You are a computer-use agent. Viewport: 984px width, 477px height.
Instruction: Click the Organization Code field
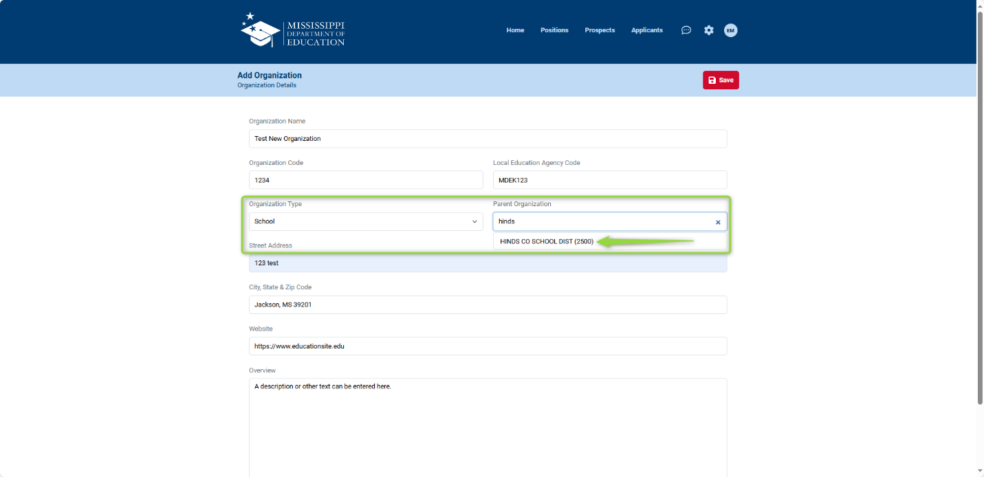point(365,179)
